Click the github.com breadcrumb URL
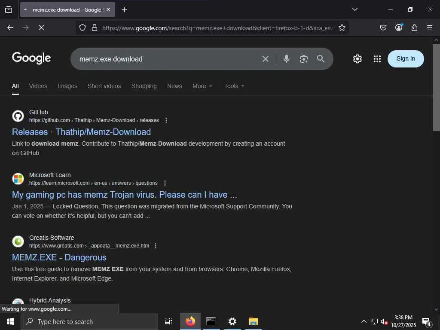 [94, 120]
